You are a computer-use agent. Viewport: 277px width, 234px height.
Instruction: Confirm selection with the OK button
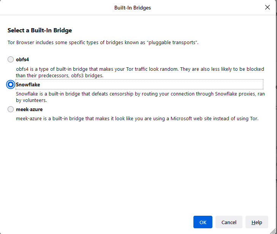click(203, 222)
